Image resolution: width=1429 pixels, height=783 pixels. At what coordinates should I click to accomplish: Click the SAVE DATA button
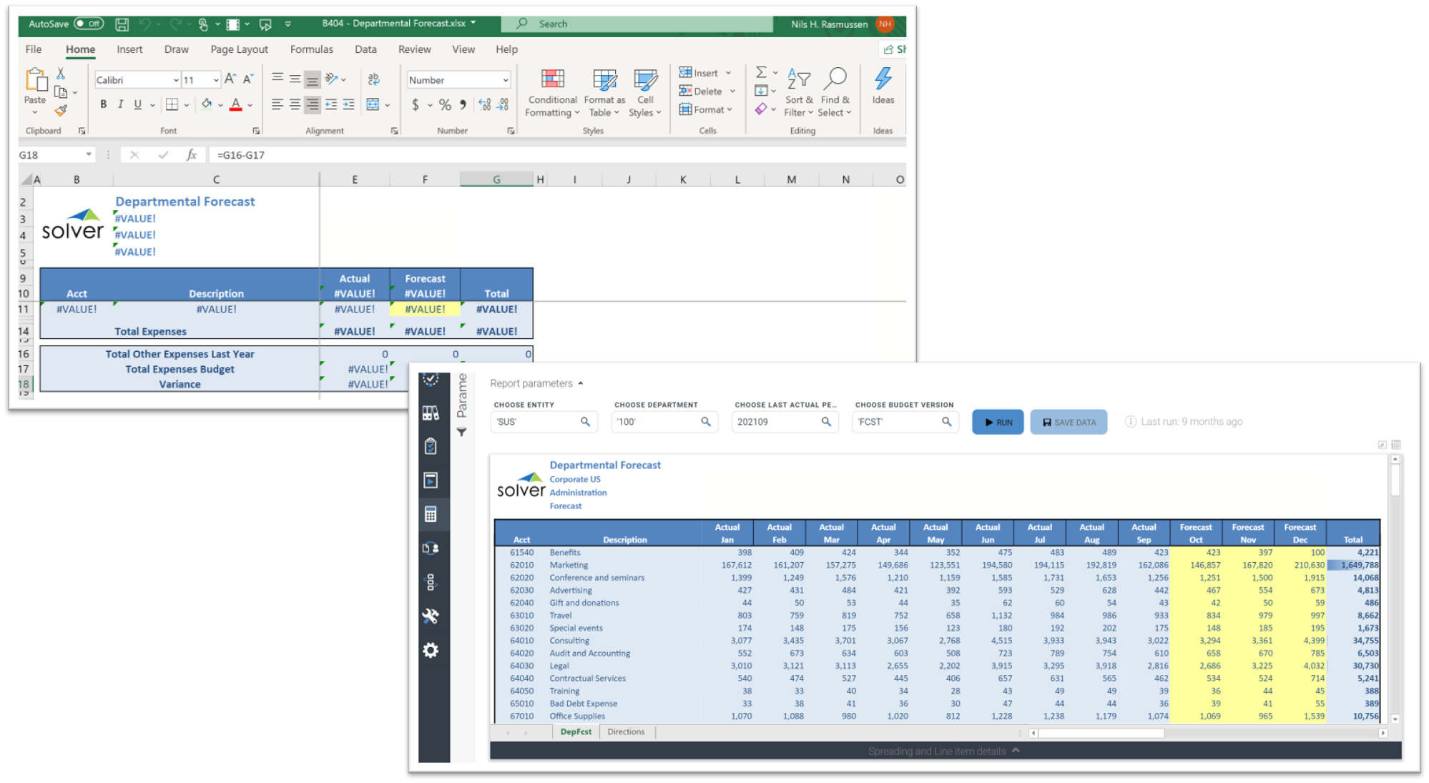1069,422
